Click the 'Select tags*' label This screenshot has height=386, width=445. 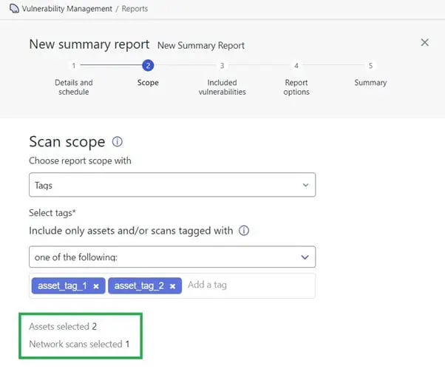pos(52,213)
